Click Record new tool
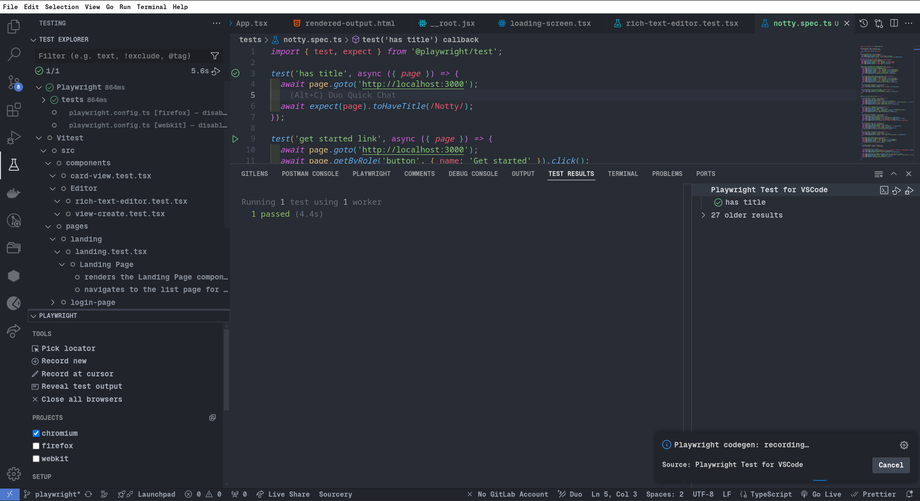920x501 pixels. (x=60, y=361)
